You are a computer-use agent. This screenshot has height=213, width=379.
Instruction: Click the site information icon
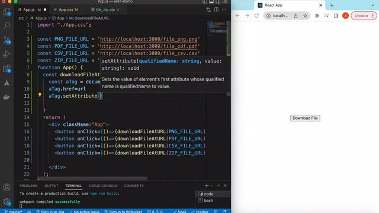click(268, 16)
